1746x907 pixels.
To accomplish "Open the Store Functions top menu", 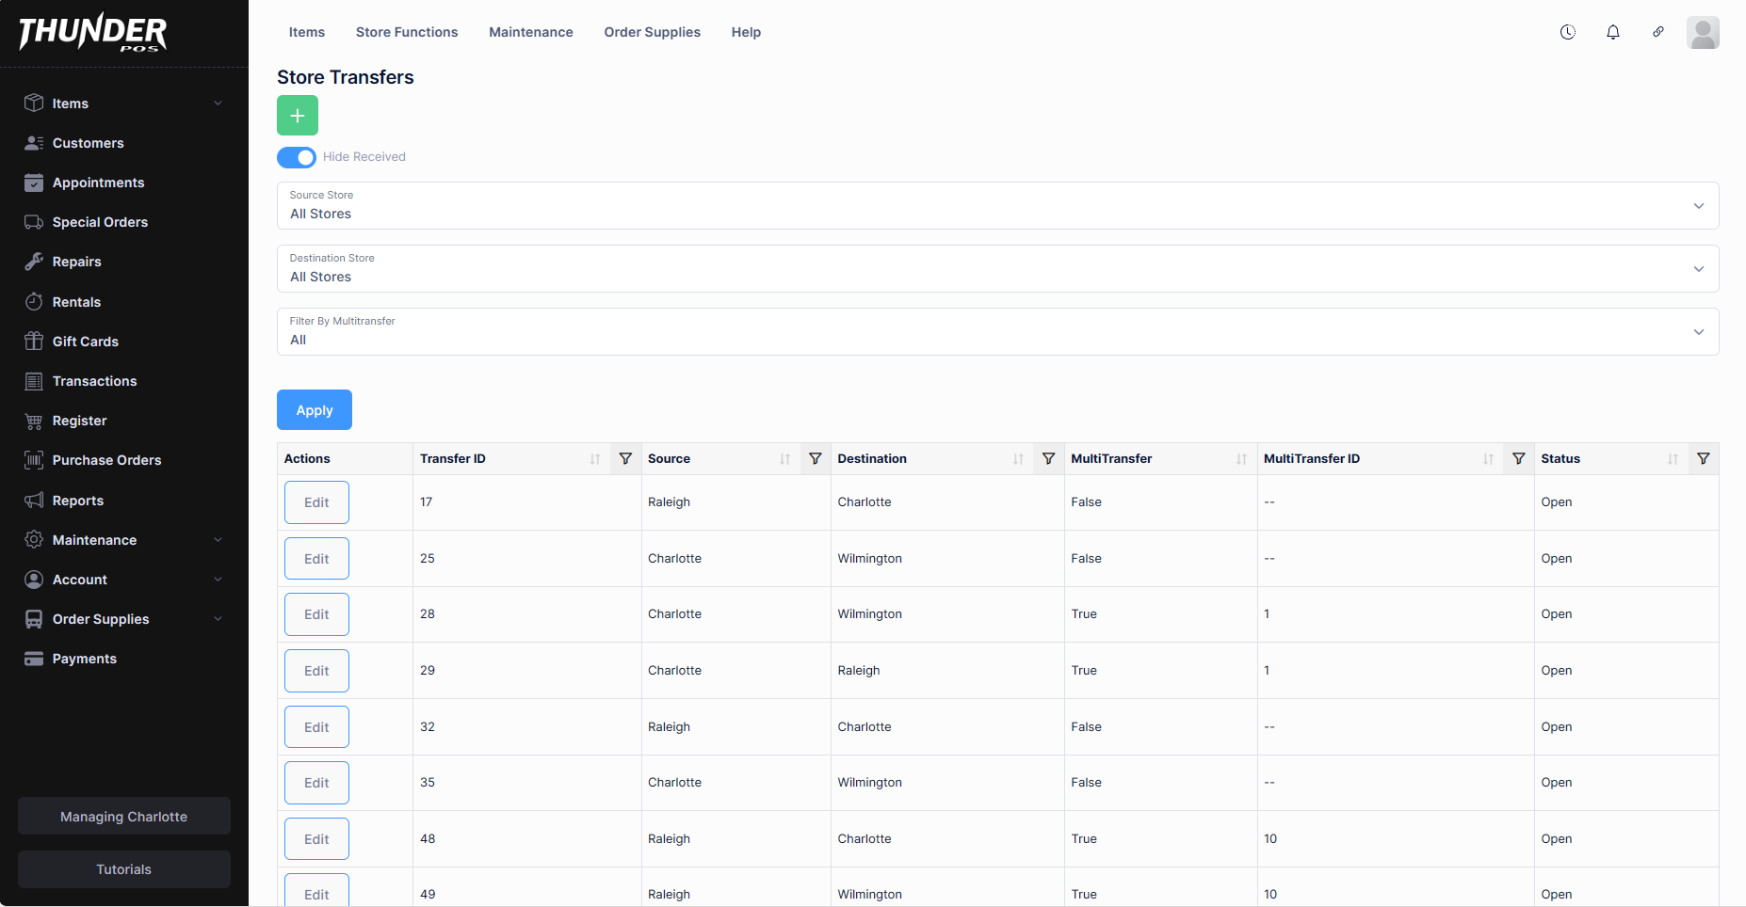I will pos(407,32).
